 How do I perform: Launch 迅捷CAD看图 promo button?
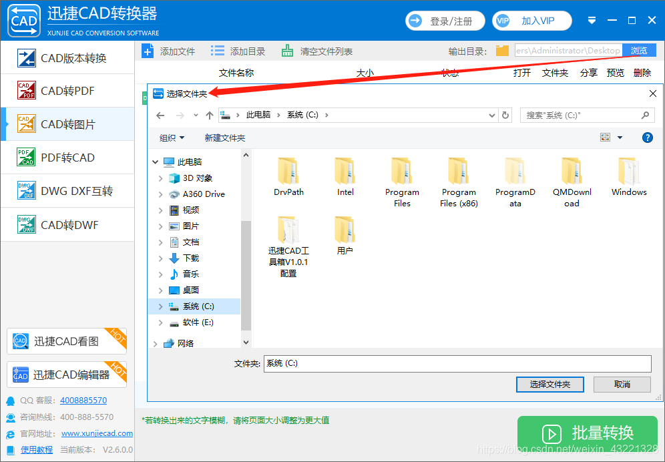click(67, 341)
